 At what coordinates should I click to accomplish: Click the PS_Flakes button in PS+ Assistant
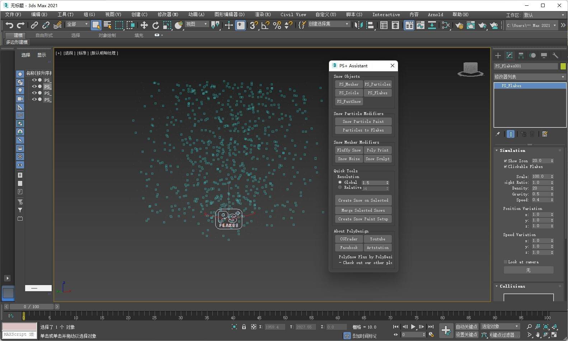[x=377, y=93]
